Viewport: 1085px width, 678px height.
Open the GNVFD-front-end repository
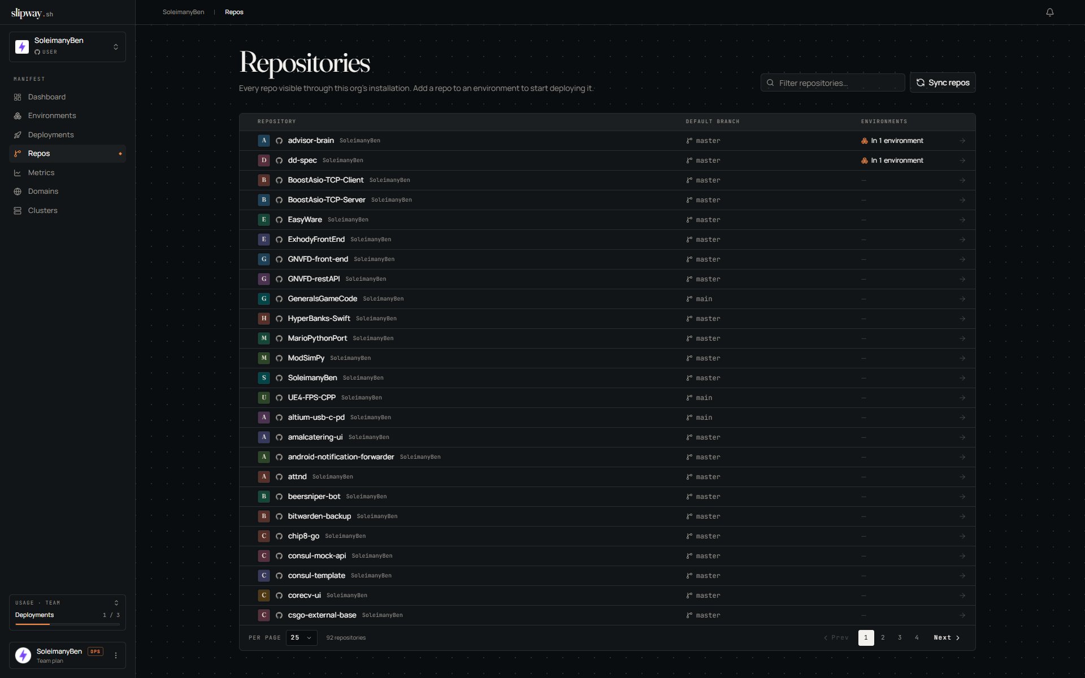coord(318,259)
